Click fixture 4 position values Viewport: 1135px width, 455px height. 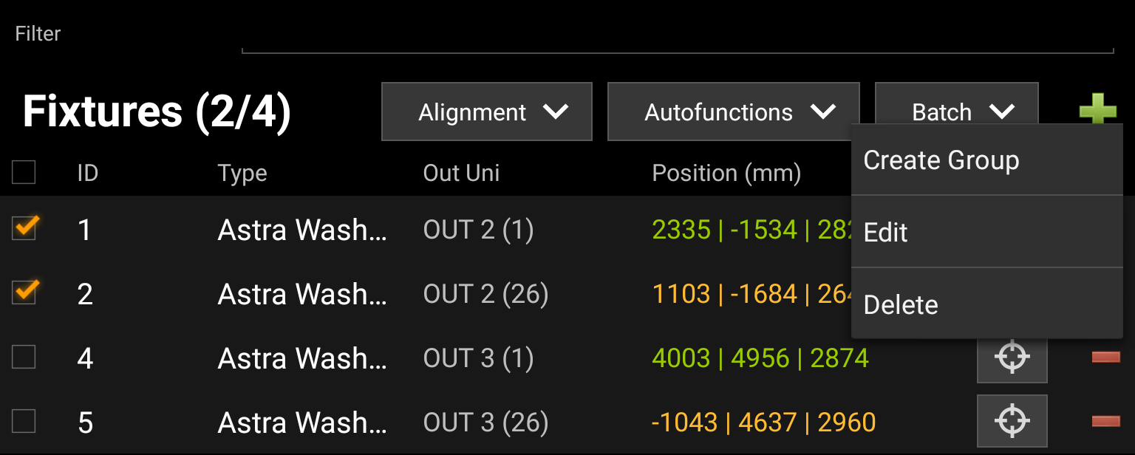(760, 358)
